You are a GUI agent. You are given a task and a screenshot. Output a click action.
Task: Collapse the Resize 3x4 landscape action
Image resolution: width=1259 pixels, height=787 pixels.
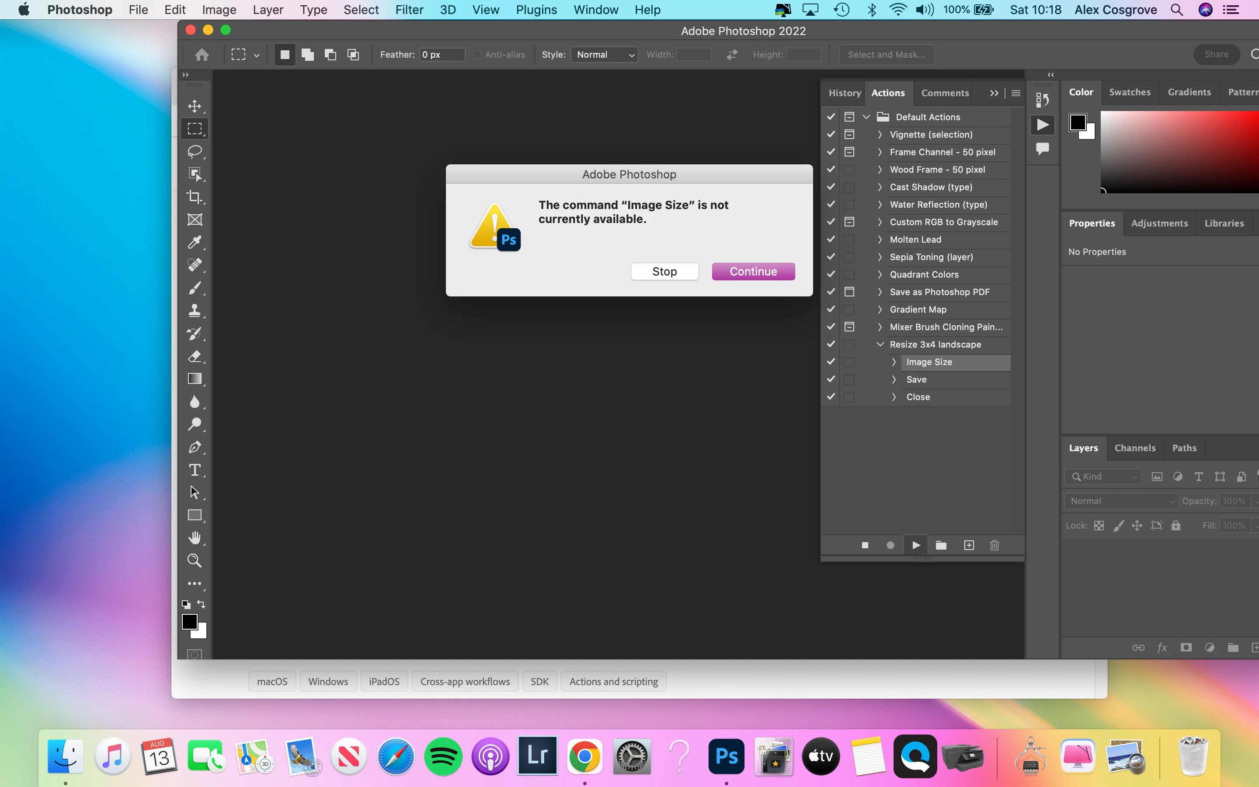pos(880,345)
